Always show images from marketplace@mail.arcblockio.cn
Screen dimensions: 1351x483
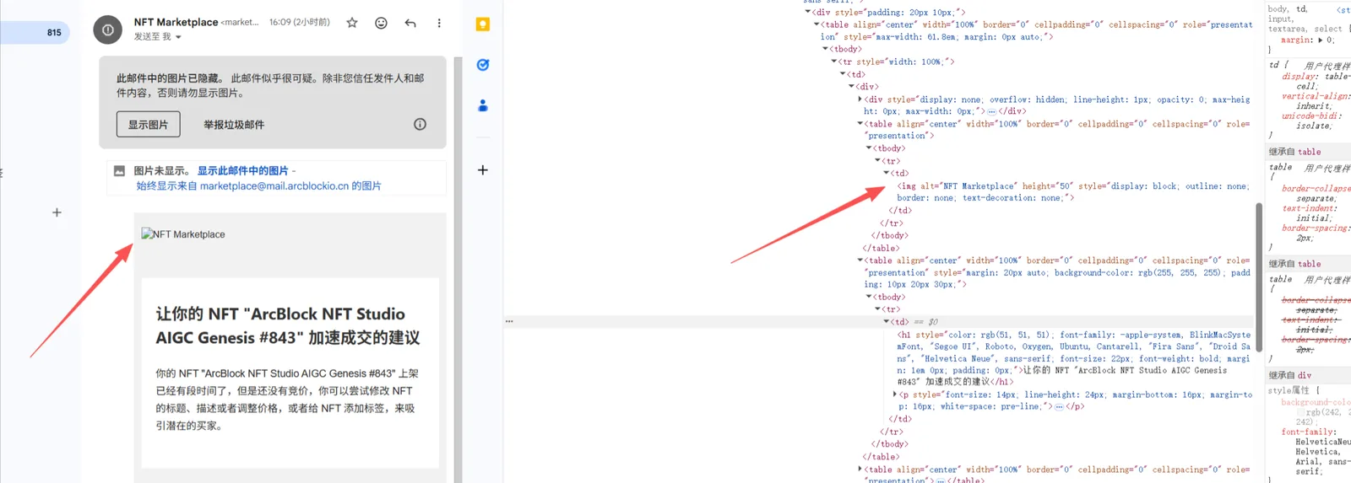tap(258, 185)
